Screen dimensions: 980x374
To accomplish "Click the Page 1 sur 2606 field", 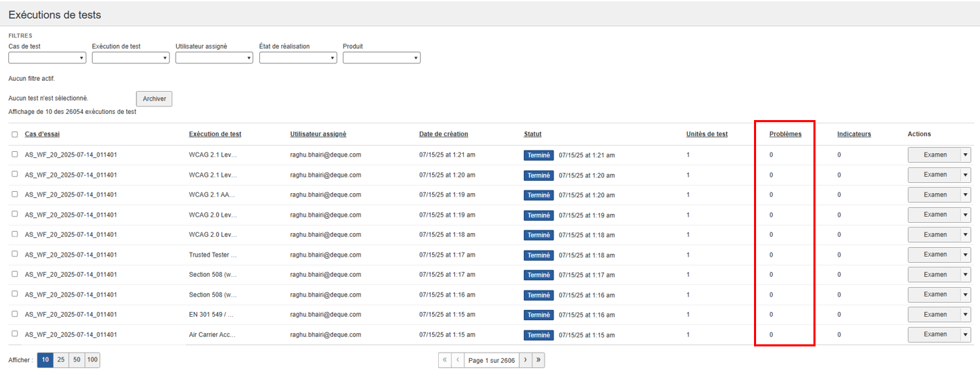I will pyautogui.click(x=491, y=360).
